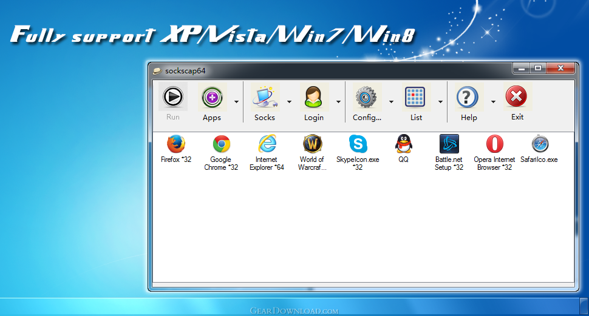Close the sockscap64 window
This screenshot has width=589, height=316.
click(x=560, y=69)
